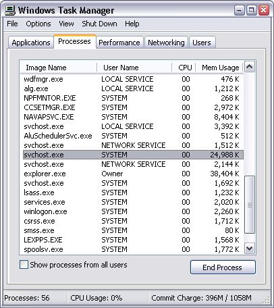The height and width of the screenshot is (308, 274).
Task: Sort processes by Mem Usage column
Action: coord(219,68)
